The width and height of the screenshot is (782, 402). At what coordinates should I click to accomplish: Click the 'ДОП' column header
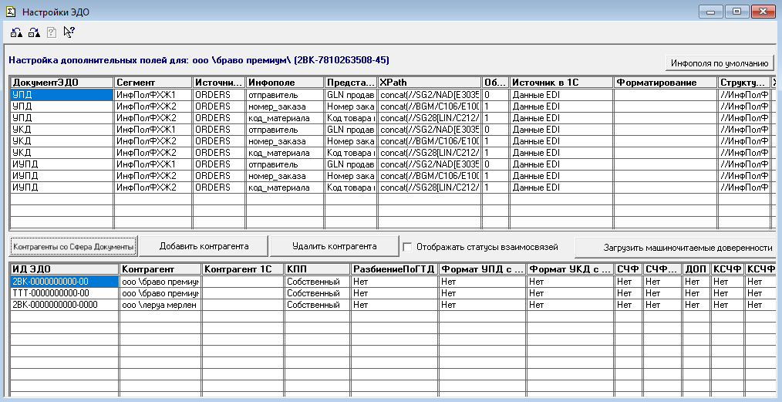coord(696,269)
